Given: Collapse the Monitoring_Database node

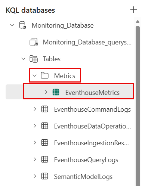Looking at the screenshot, I should pos(12,25).
